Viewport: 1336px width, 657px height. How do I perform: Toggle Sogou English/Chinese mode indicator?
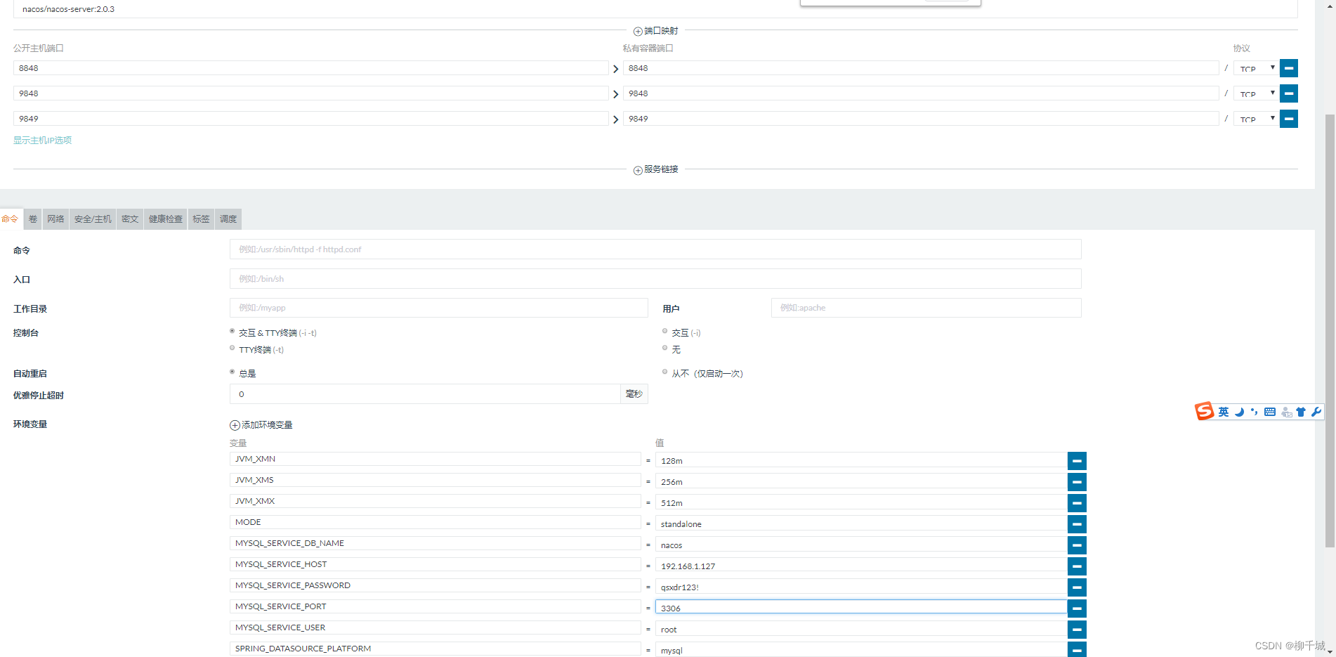pos(1224,412)
